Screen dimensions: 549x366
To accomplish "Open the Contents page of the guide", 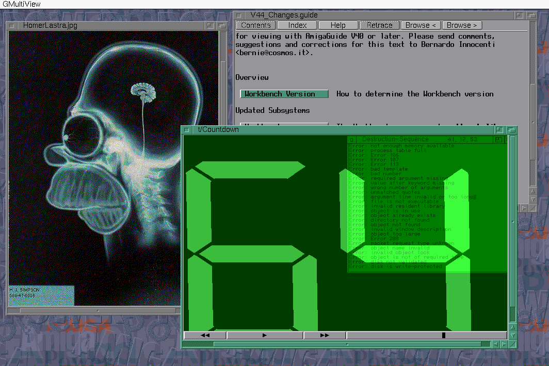I will [256, 25].
